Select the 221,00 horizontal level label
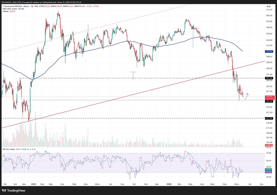The width and height of the screenshot is (277, 195). tap(269, 118)
